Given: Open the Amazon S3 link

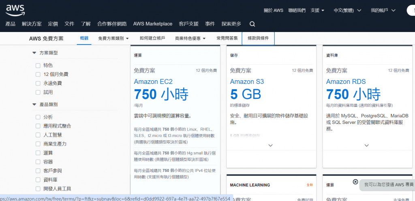Looking at the screenshot, I should point(247,81).
